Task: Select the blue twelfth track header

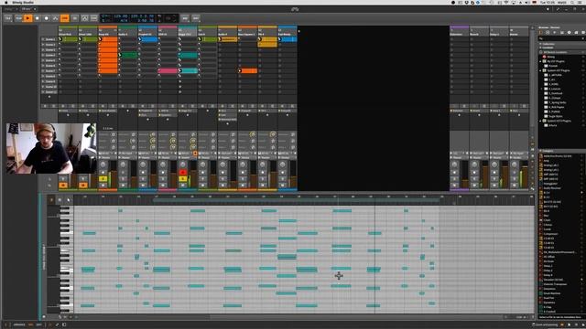Action: tap(287, 32)
